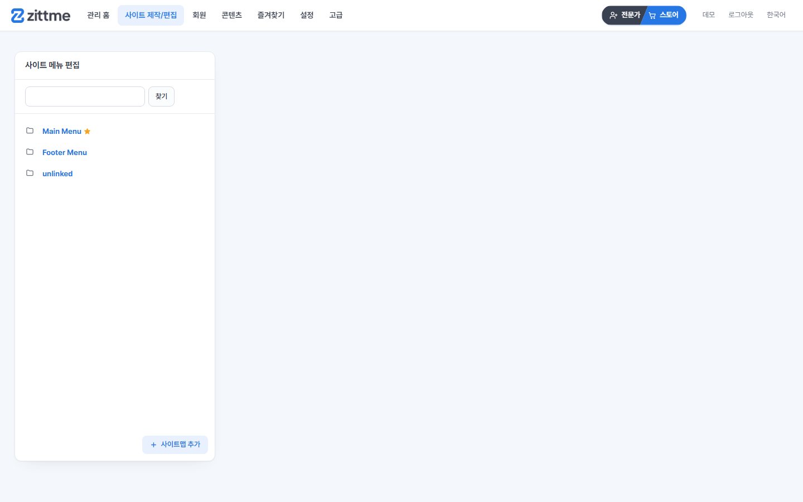This screenshot has height=502, width=803.
Task: Select the 사이트 제작/편집 menu
Action: click(151, 16)
